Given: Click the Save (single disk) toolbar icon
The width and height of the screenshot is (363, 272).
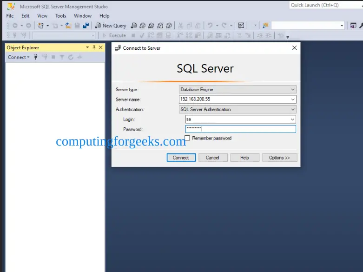Looking at the screenshot, I should click(x=77, y=26).
